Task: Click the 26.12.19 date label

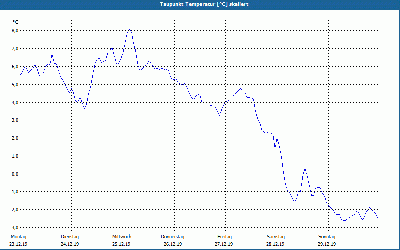Action: tap(173, 244)
